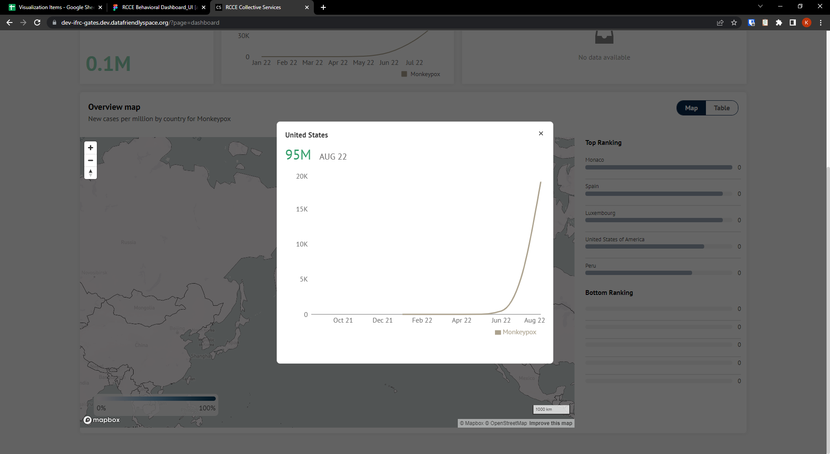Click the map zoom in icon
The width and height of the screenshot is (830, 454).
click(90, 147)
